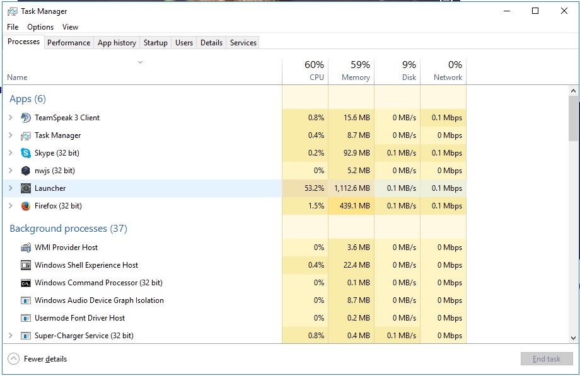Viewport: 580px width, 376px height.
Task: Switch to the Performance tab
Action: point(69,43)
